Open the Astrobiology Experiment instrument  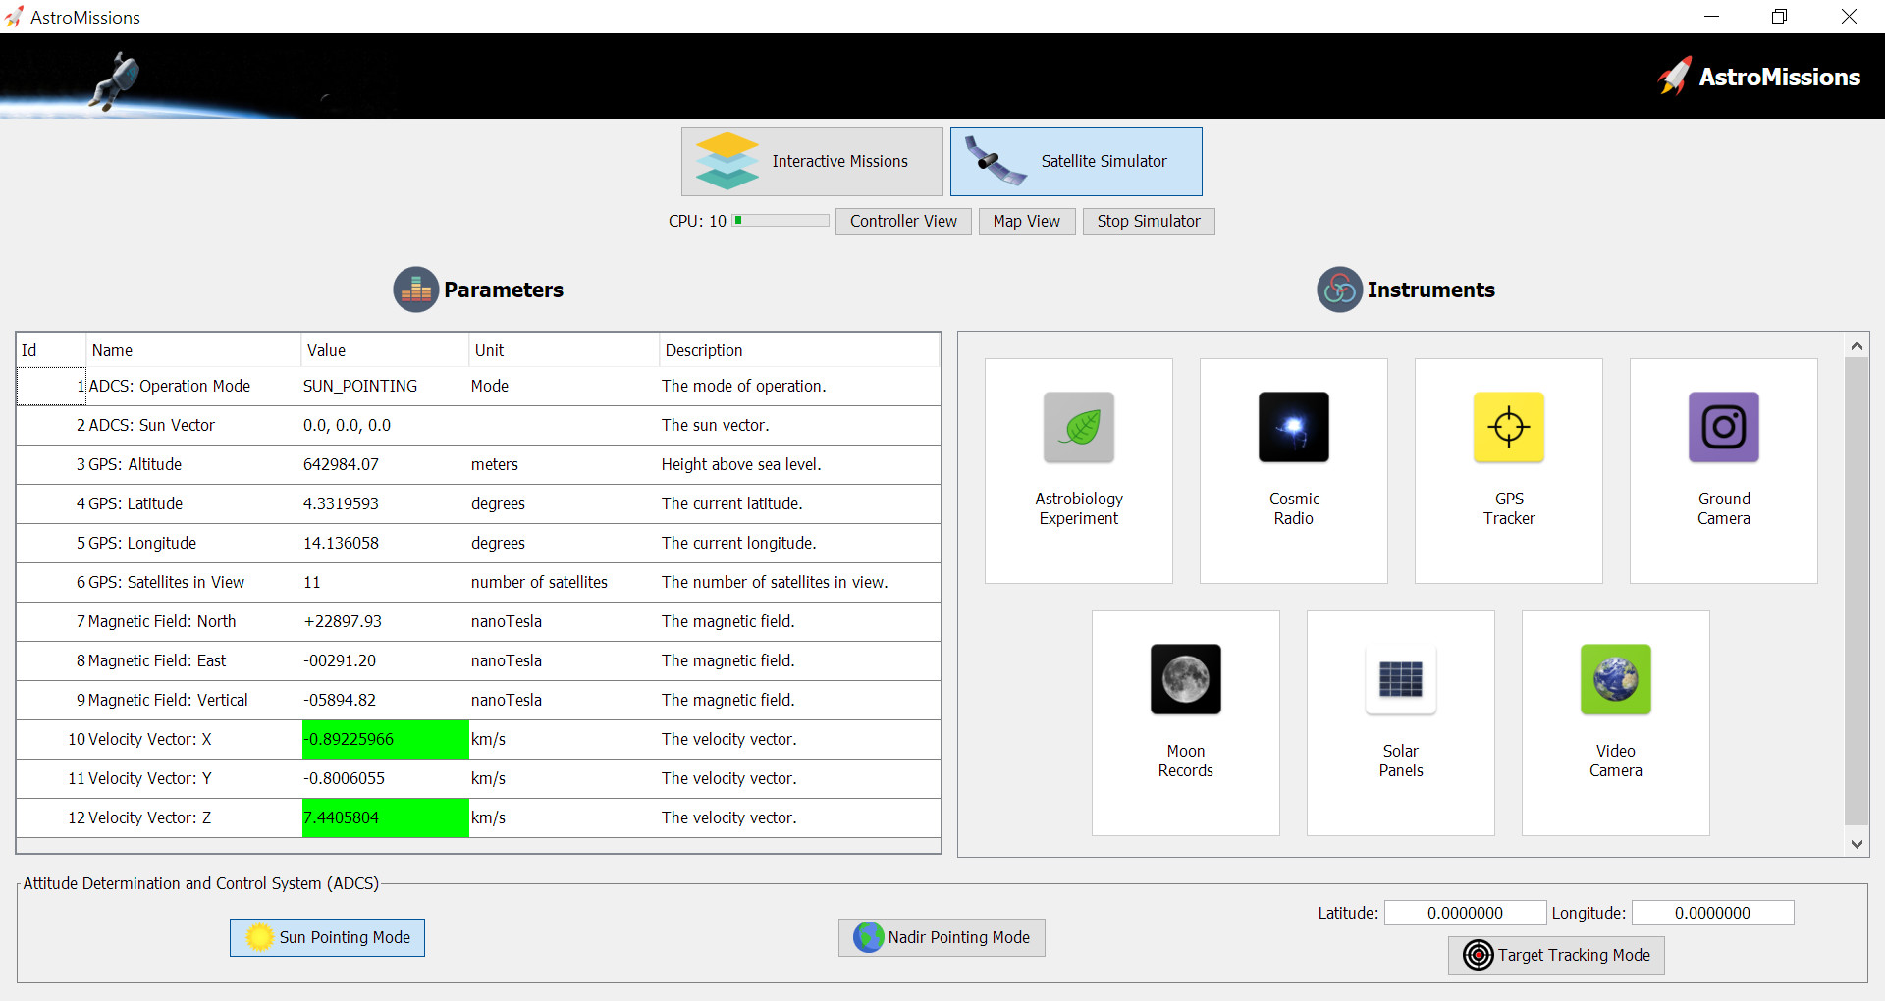[x=1078, y=470]
